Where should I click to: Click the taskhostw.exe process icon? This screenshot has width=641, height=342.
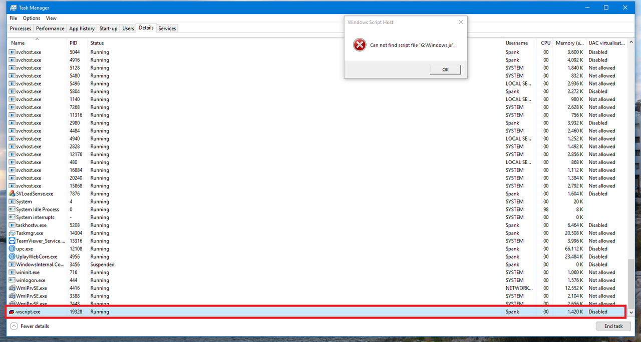[12, 225]
